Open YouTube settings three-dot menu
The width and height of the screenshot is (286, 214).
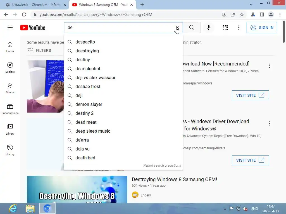(x=239, y=28)
